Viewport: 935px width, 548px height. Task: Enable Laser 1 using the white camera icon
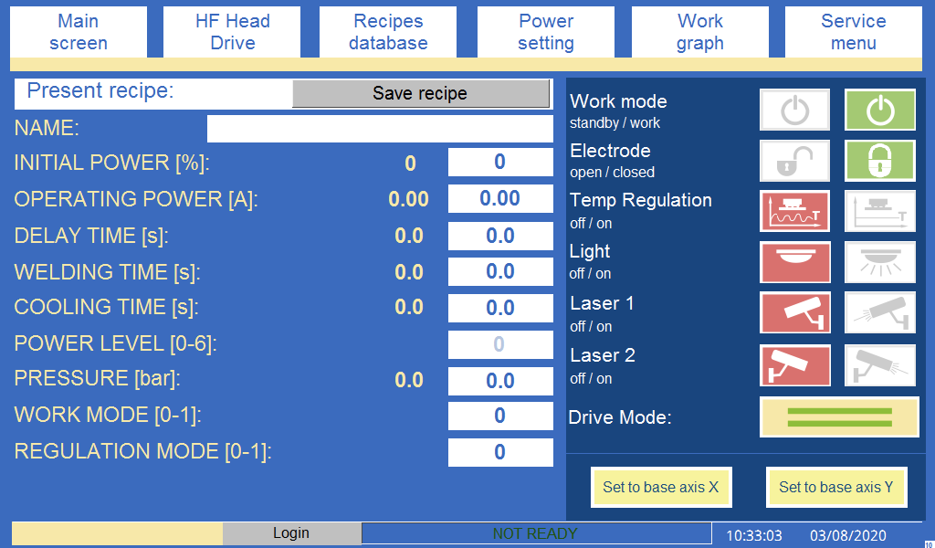point(879,312)
